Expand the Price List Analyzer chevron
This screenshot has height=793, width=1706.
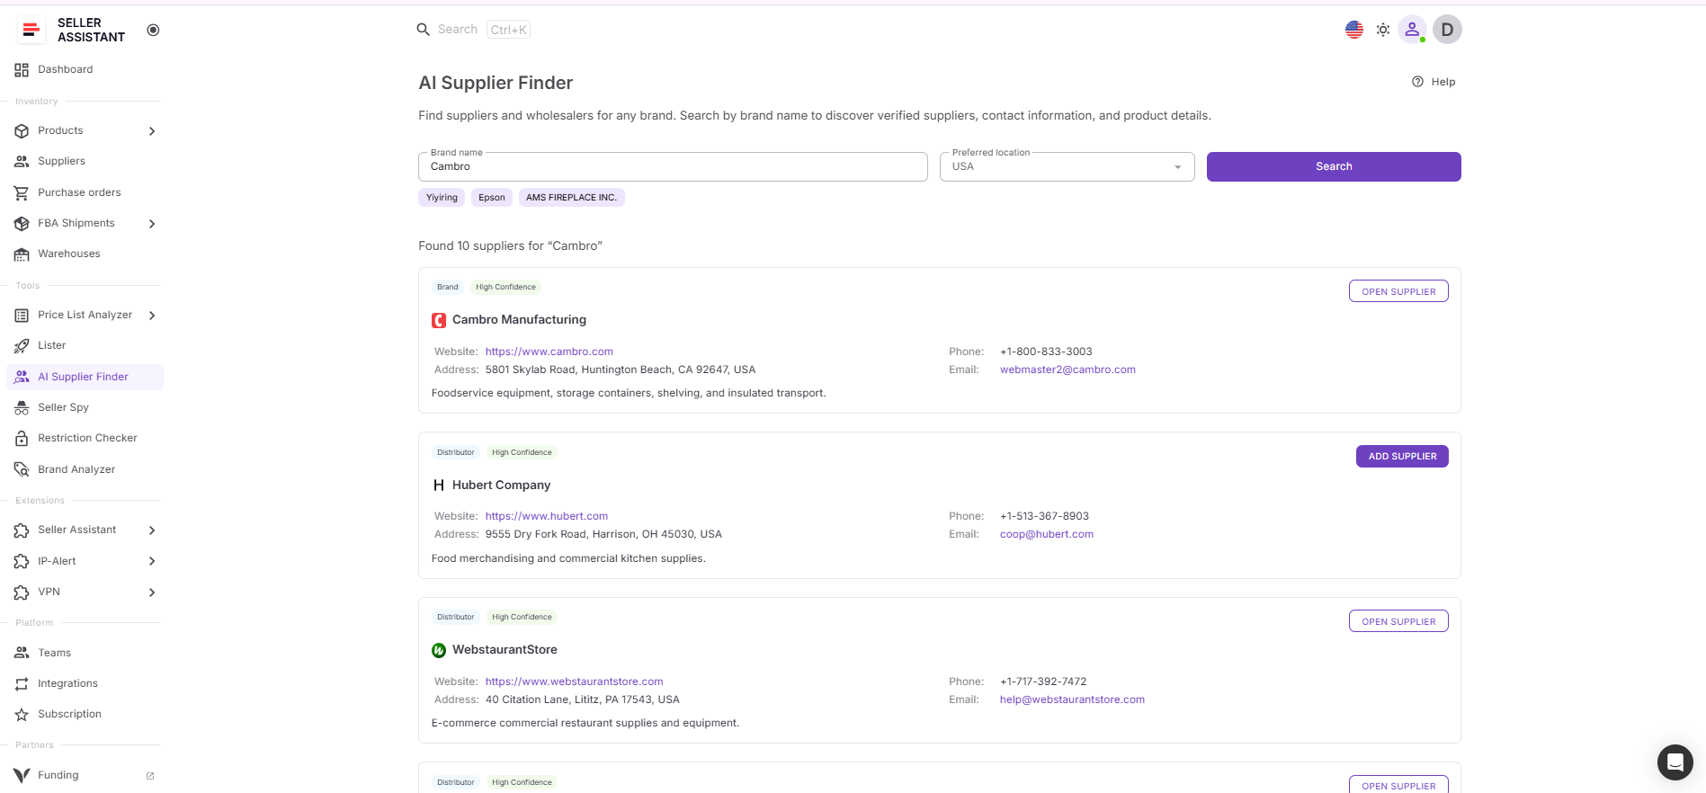pyautogui.click(x=152, y=316)
